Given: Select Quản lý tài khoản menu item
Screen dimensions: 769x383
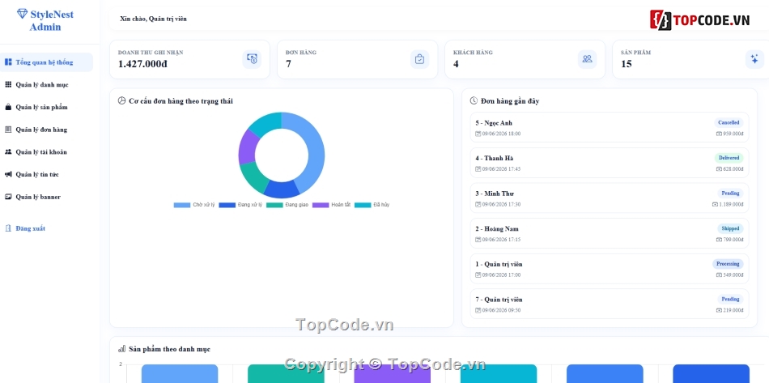Looking at the screenshot, I should click(46, 152).
